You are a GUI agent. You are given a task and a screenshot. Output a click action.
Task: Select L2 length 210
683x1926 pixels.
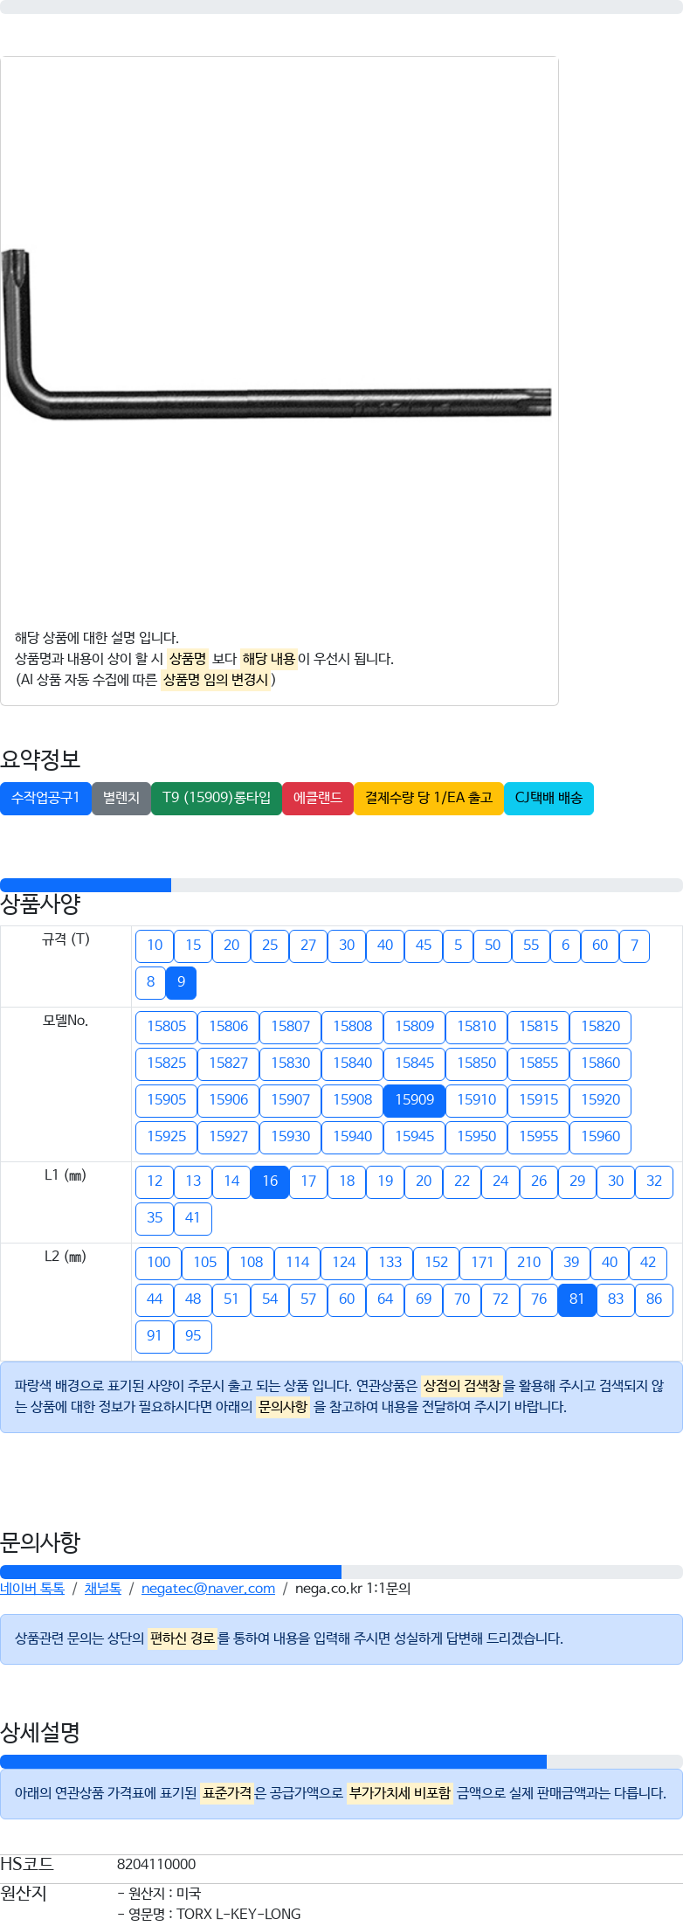[x=528, y=1264]
